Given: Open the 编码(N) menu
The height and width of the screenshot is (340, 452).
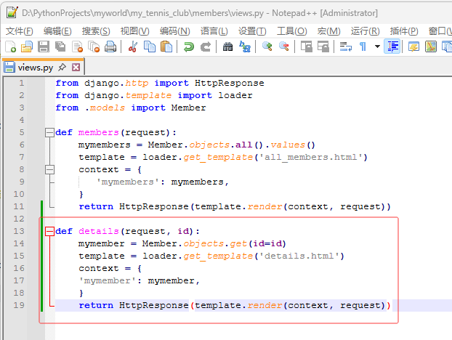Looking at the screenshot, I should (174, 31).
